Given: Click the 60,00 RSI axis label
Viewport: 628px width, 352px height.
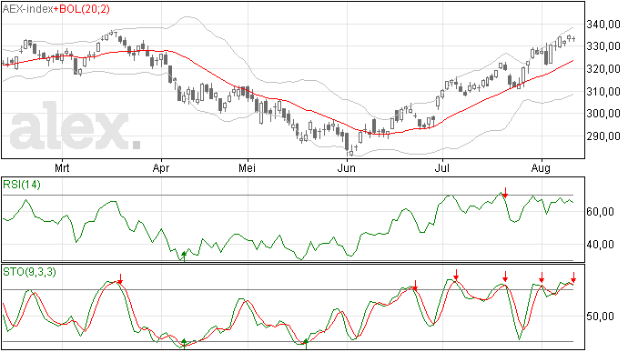Looking at the screenshot, I should (x=601, y=211).
